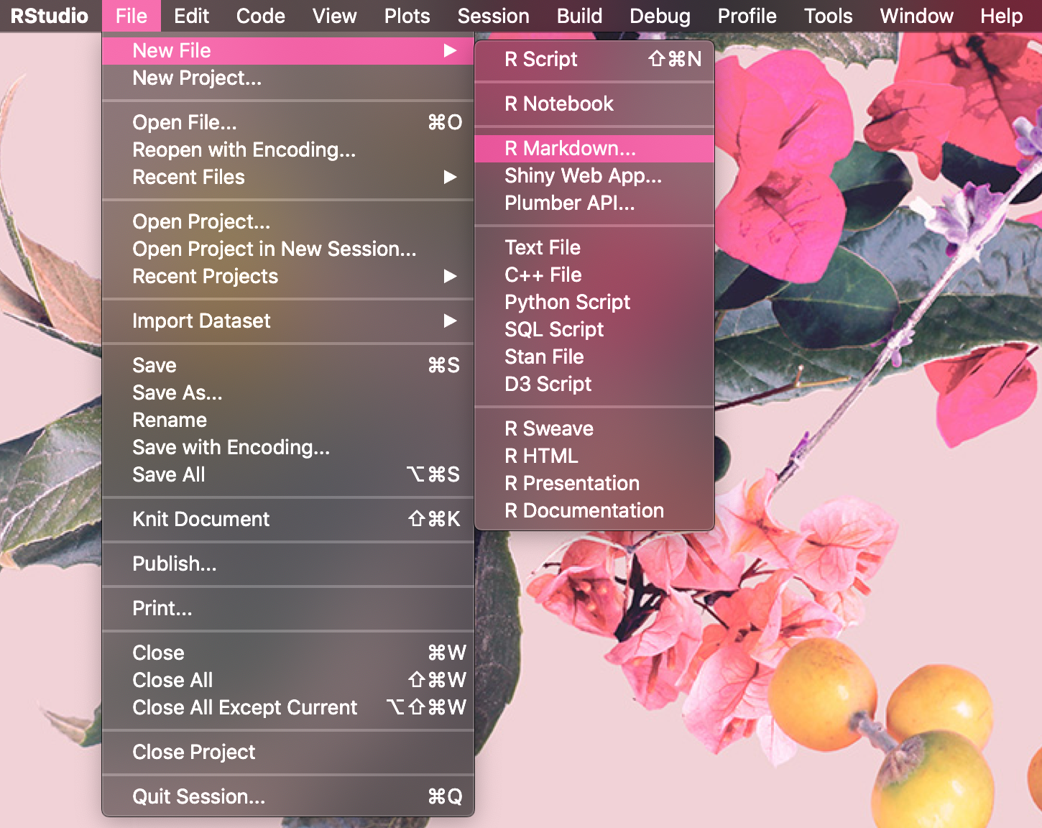Open the Profile menu

(x=747, y=16)
